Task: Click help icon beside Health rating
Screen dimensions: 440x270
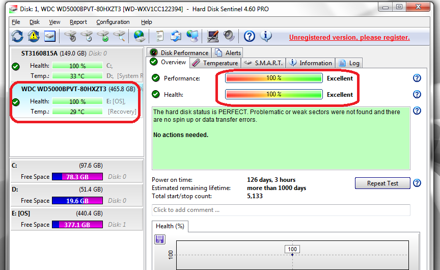Action: tap(417, 94)
